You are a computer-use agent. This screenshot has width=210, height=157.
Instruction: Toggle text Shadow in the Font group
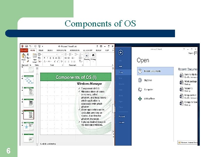tap(53, 58)
